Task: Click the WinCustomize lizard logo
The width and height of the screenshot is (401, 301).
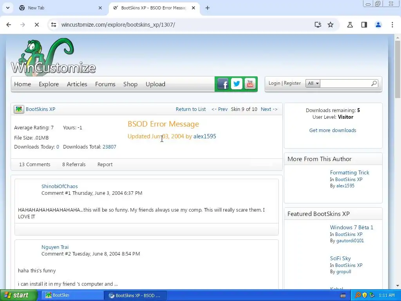Action: (x=53, y=57)
